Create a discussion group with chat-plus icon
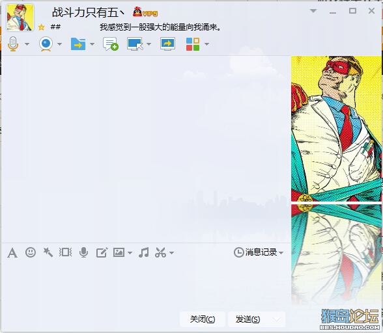 coord(111,44)
